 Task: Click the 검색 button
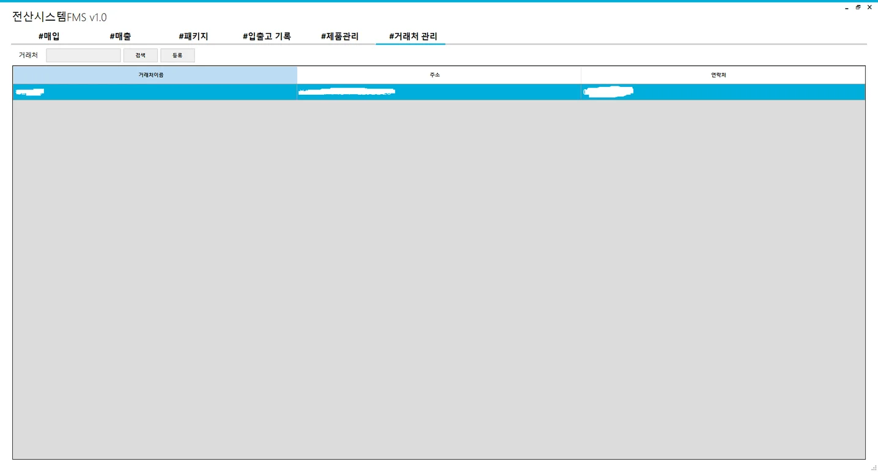(141, 56)
